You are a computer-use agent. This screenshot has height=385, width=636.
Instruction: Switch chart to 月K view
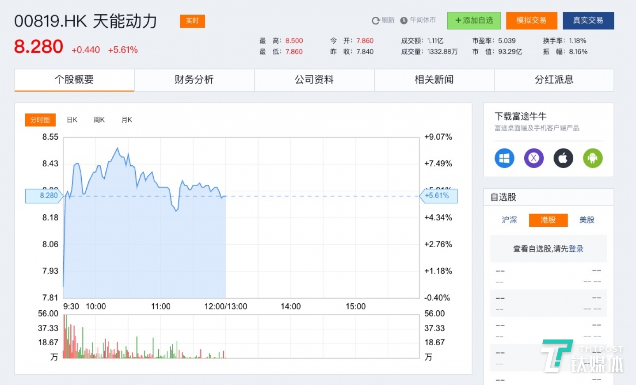point(127,120)
